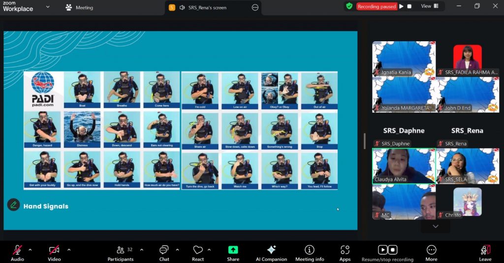Image resolution: width=504 pixels, height=263 pixels.
Task: Expand the Zoom Workplace dropdown chevron
Action: [x=48, y=7]
